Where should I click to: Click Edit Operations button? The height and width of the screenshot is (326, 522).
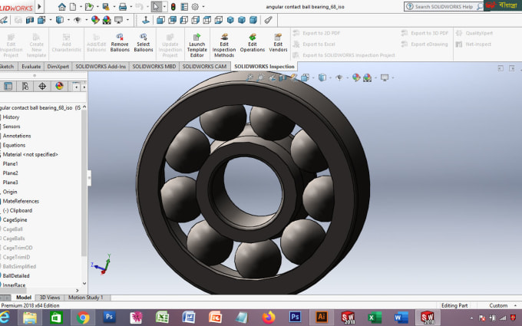[x=253, y=43]
